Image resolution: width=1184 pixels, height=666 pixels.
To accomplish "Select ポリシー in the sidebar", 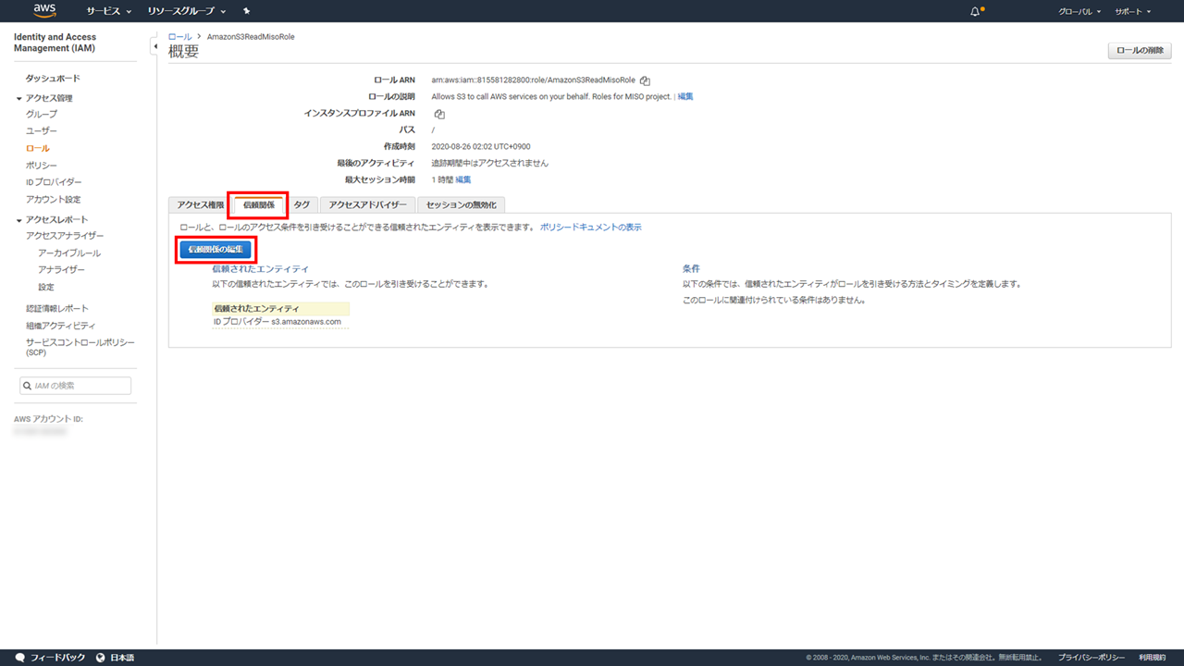I will coord(42,165).
